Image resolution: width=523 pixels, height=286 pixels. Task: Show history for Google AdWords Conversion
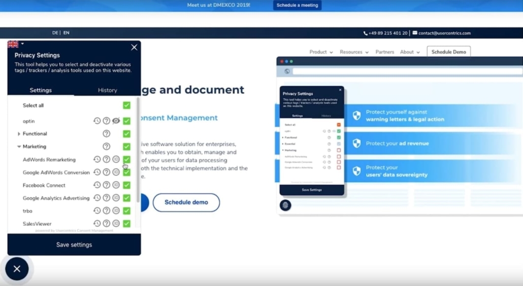pos(96,172)
